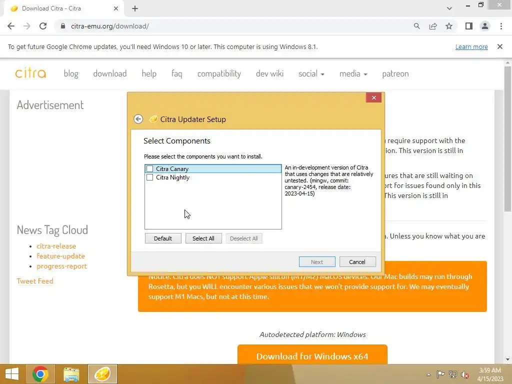Share this page using the share icon
512x384 pixels.
433,26
